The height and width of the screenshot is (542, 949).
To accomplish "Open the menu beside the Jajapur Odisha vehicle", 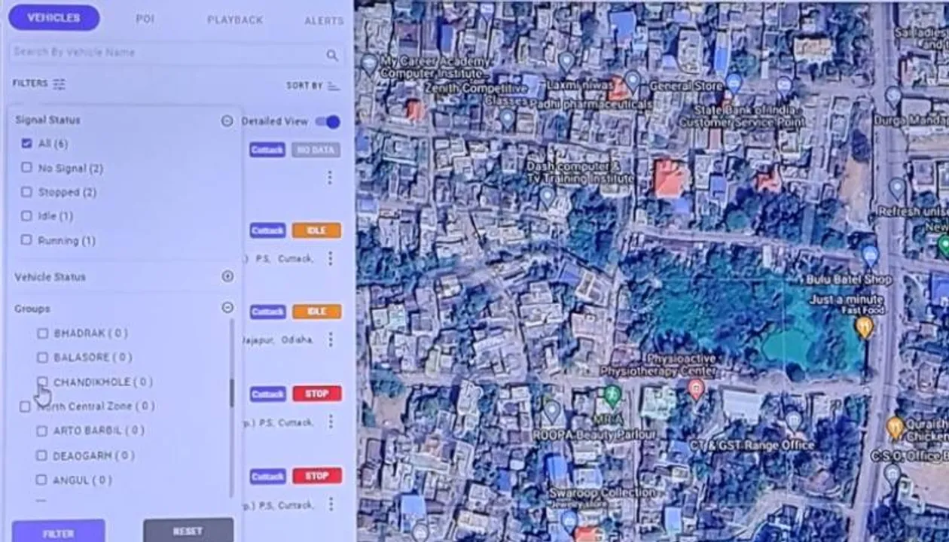I will pos(329,340).
